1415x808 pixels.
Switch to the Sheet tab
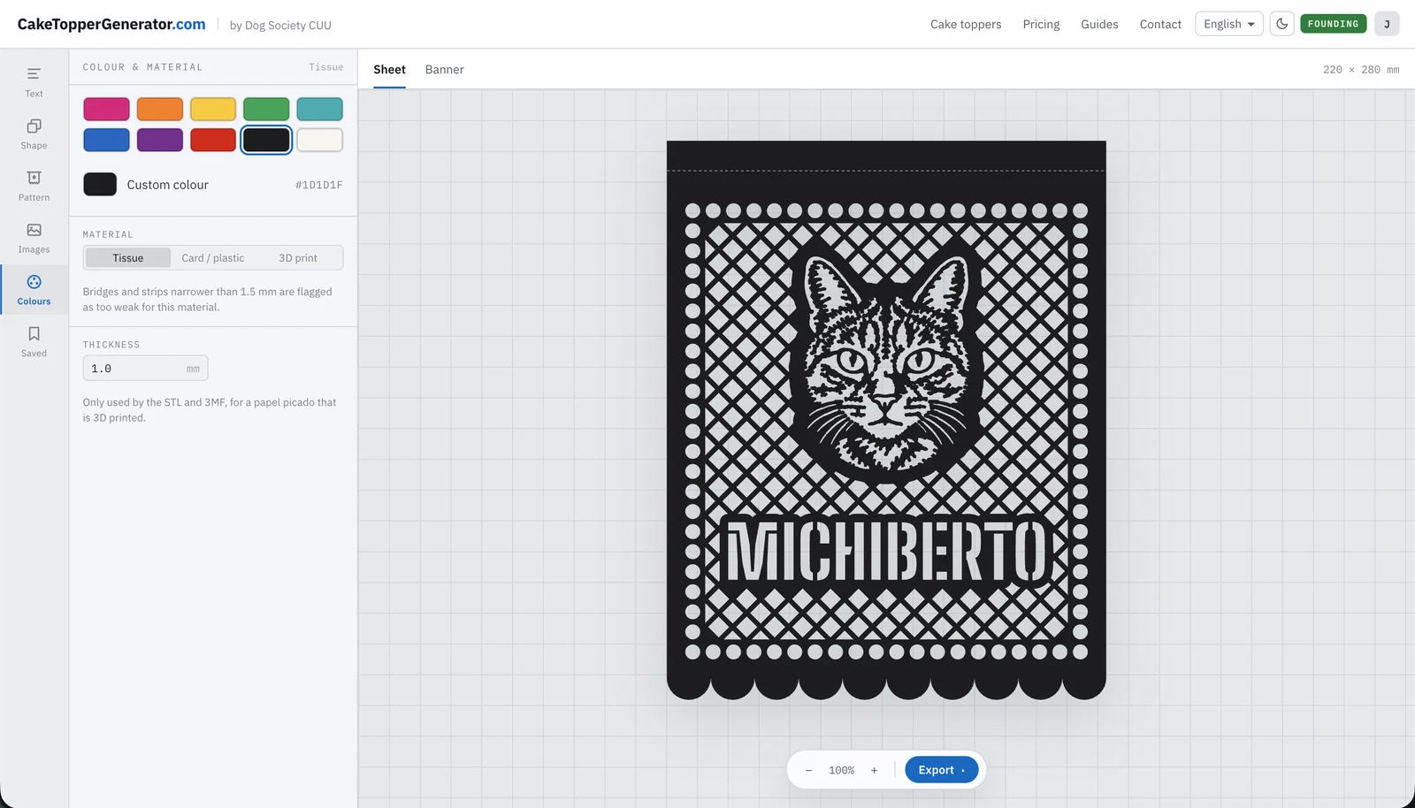pyautogui.click(x=389, y=70)
